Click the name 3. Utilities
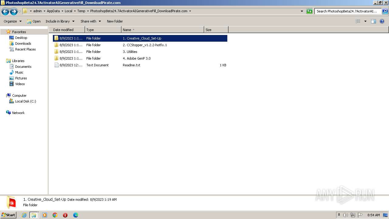Image resolution: width=389 pixels, height=219 pixels. [130, 52]
